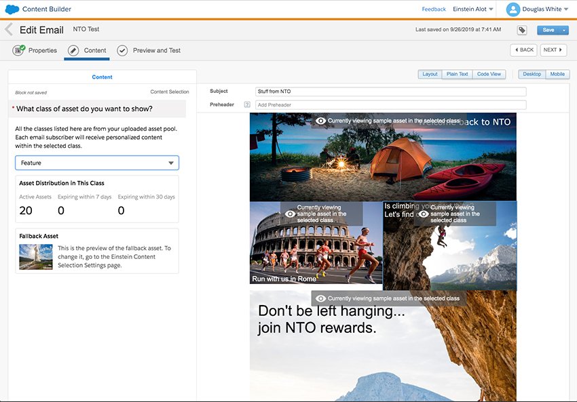Image resolution: width=577 pixels, height=402 pixels.
Task: Click the back arrow beside Edit Email
Action: [x=8, y=30]
